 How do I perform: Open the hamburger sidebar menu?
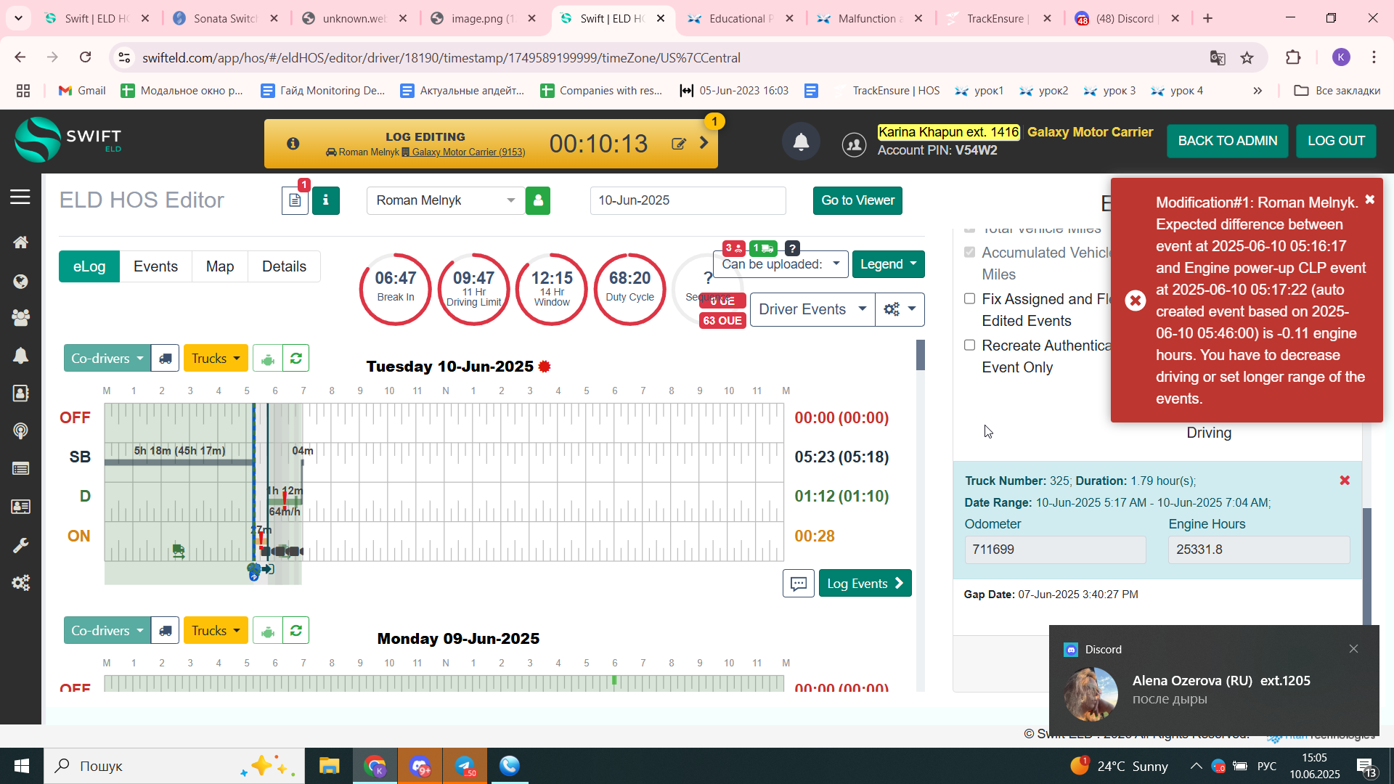[20, 197]
